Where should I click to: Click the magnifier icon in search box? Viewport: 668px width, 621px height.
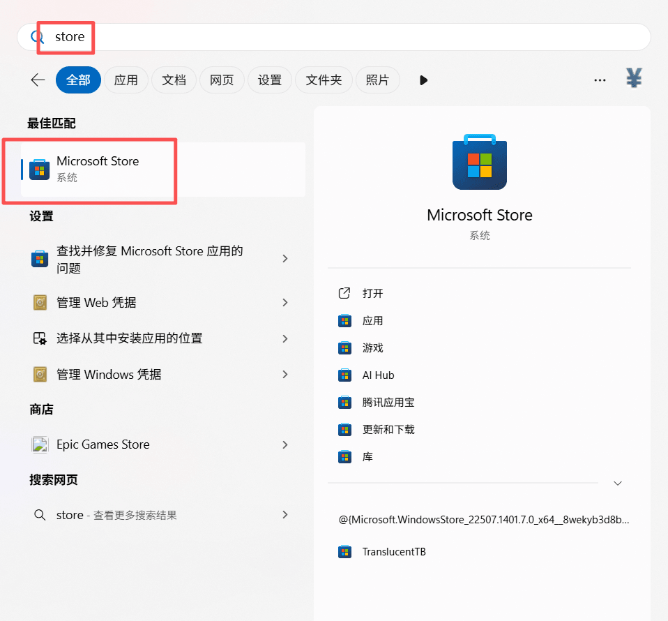[x=38, y=37]
